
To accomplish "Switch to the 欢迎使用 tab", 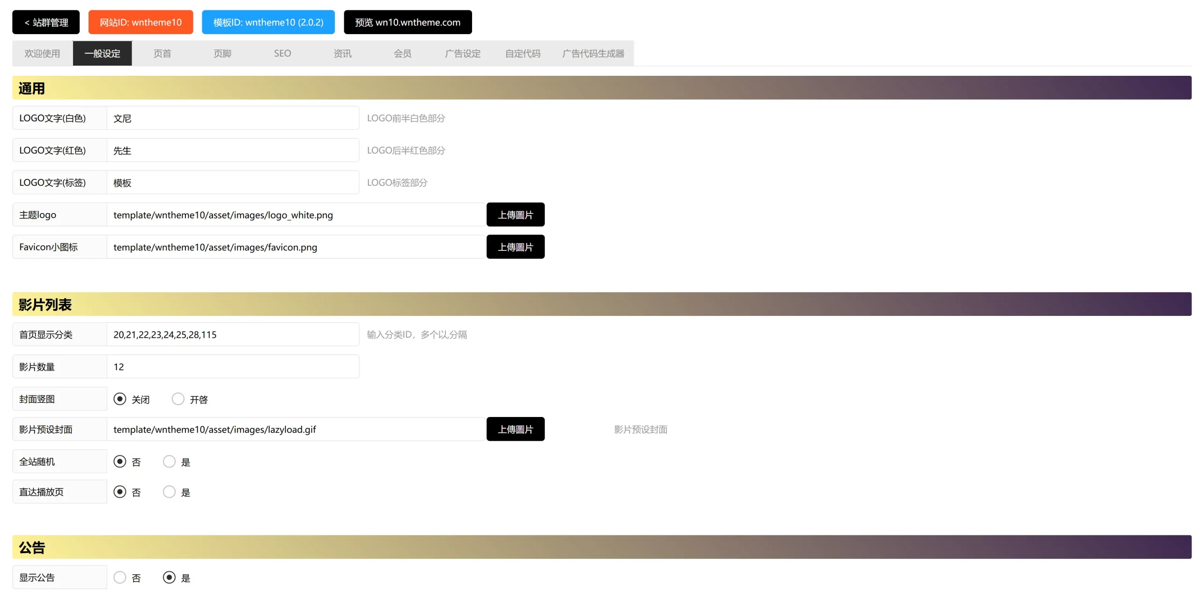I will [42, 53].
